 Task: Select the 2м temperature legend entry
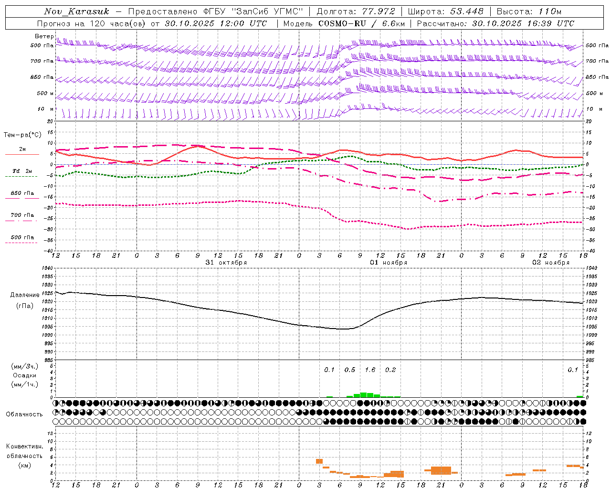pyautogui.click(x=22, y=149)
